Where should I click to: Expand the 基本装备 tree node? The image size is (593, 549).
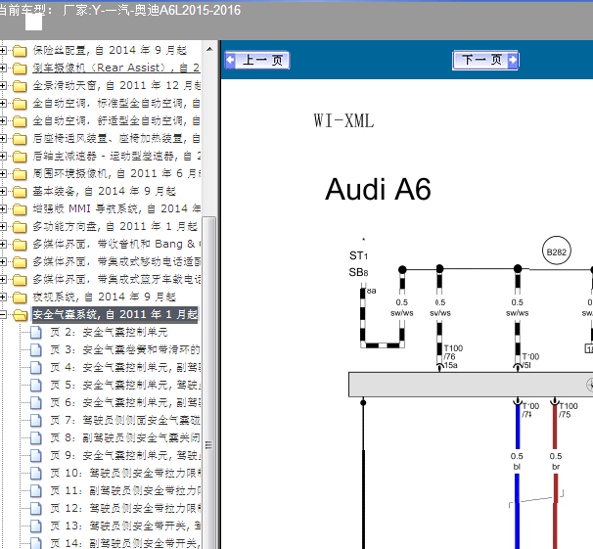[x=3, y=192]
